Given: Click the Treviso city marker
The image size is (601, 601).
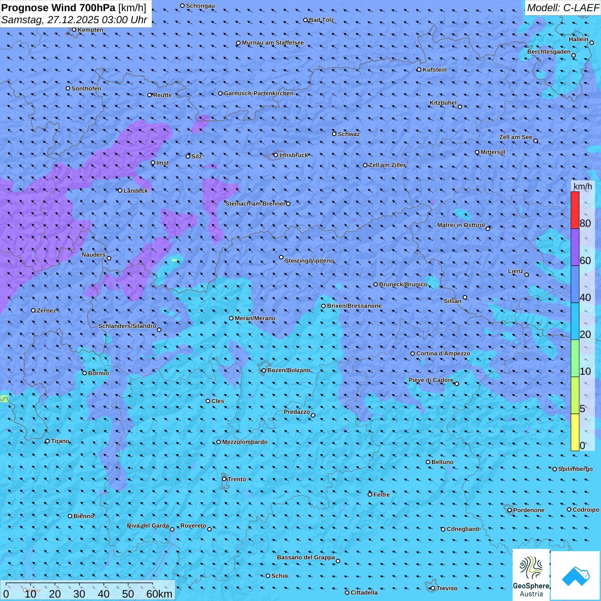Looking at the screenshot, I should click(x=433, y=588).
